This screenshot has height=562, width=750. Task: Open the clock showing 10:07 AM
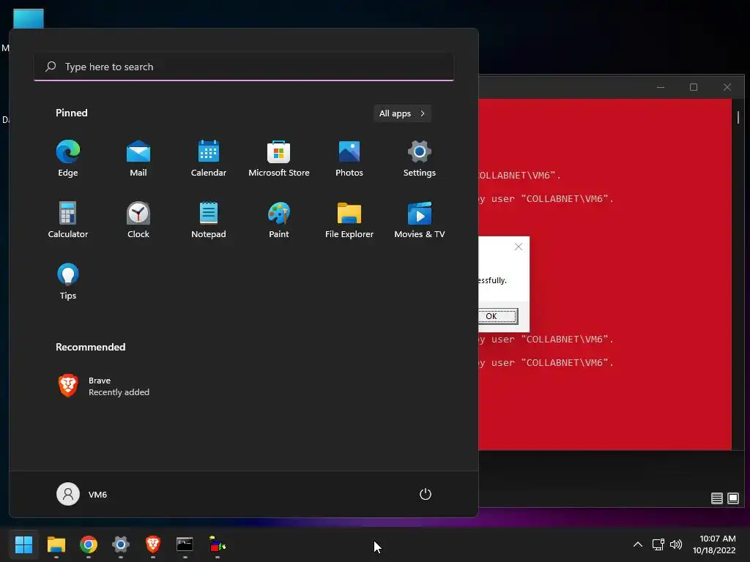(x=715, y=544)
